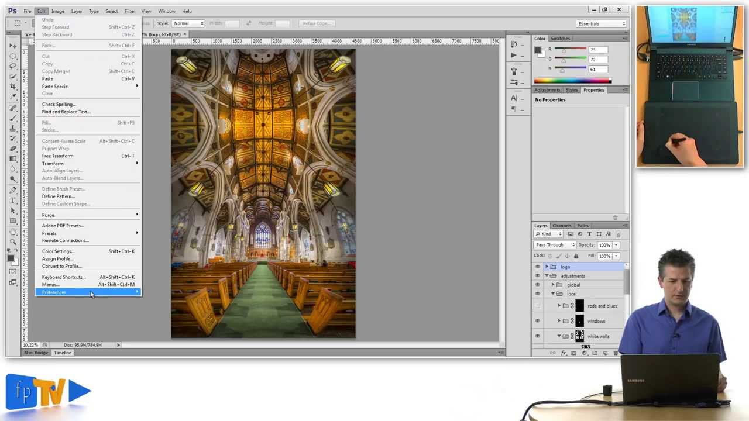Screen dimensions: 749x421
Task: Hide the white walls layer group
Action: (537, 336)
